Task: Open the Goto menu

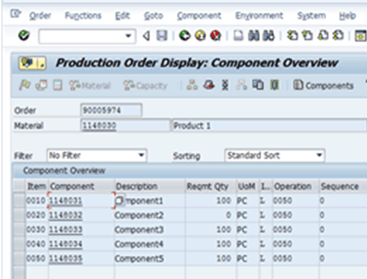Action: coord(153,16)
